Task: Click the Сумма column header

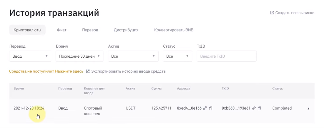Action: click(156, 88)
